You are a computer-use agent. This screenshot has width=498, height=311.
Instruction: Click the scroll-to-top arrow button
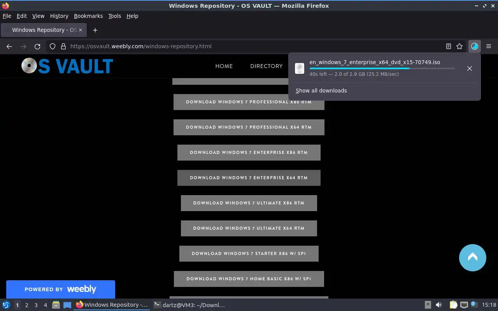[x=473, y=257]
